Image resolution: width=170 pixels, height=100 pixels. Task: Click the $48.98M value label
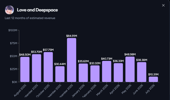click(x=130, y=54)
